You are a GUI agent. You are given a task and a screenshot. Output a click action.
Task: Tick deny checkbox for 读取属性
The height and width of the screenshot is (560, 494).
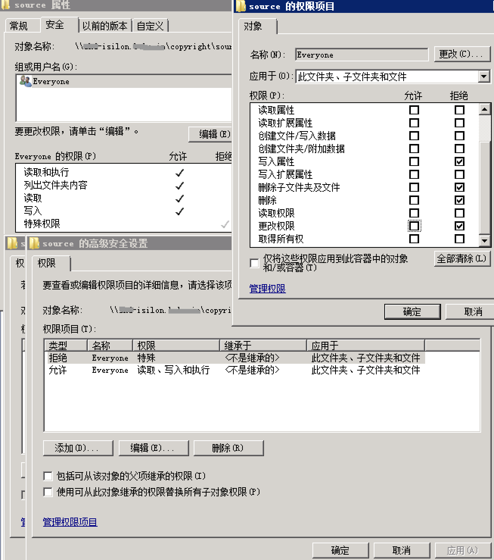coord(460,110)
